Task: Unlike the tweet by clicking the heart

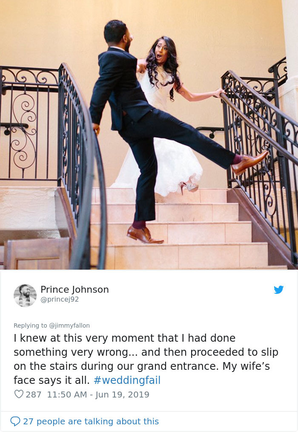Action: pyautogui.click(x=18, y=394)
